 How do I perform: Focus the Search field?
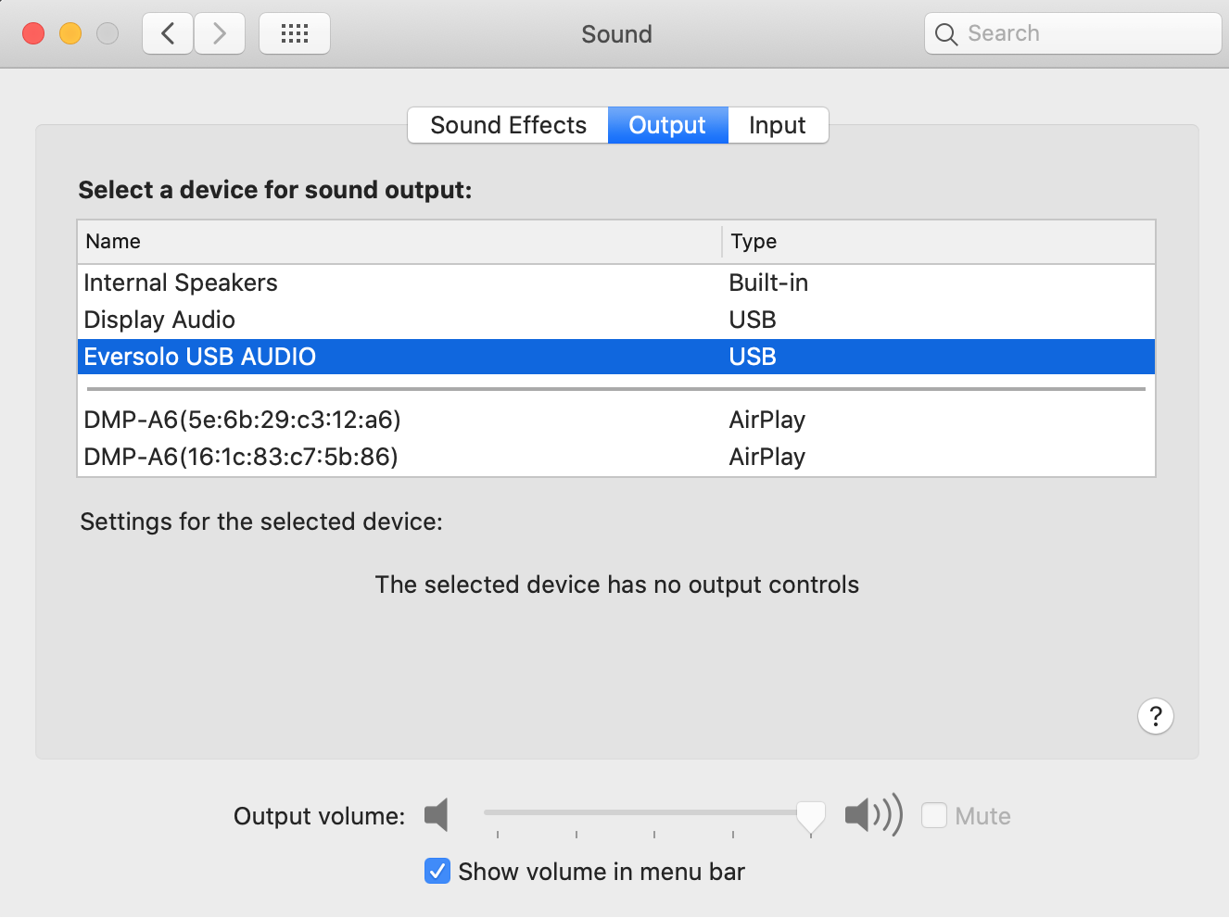1073,34
